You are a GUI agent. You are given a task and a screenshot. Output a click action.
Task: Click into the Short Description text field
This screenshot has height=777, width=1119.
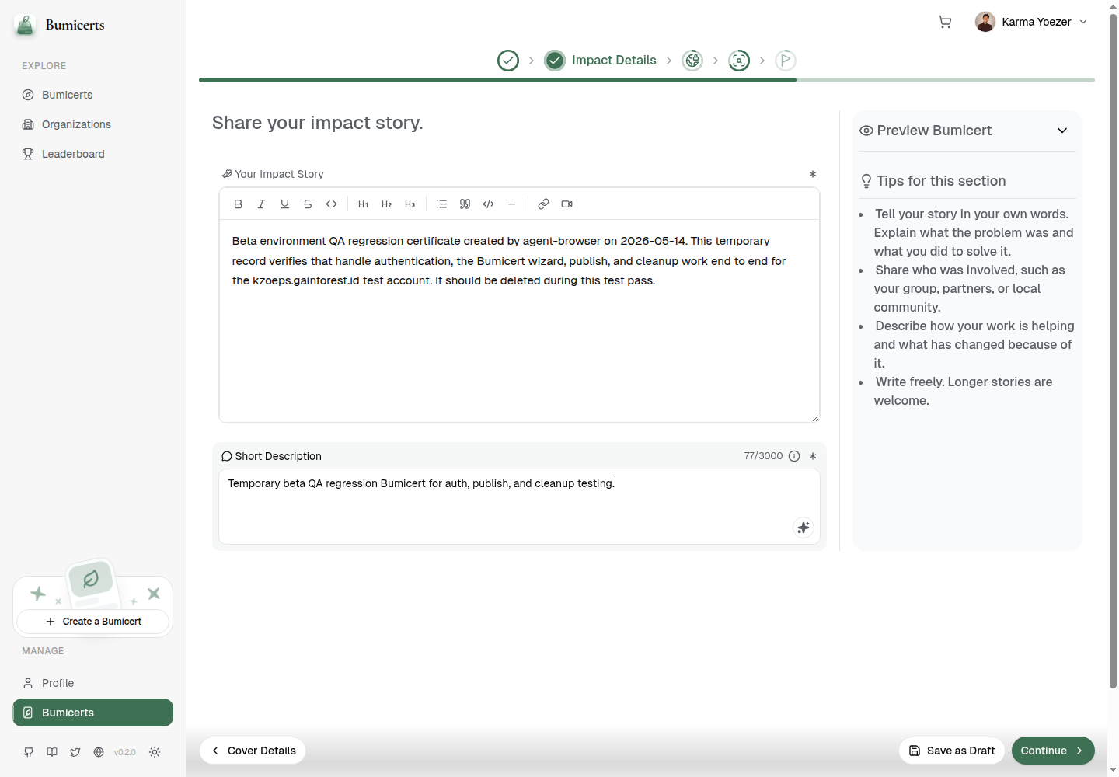coord(519,507)
